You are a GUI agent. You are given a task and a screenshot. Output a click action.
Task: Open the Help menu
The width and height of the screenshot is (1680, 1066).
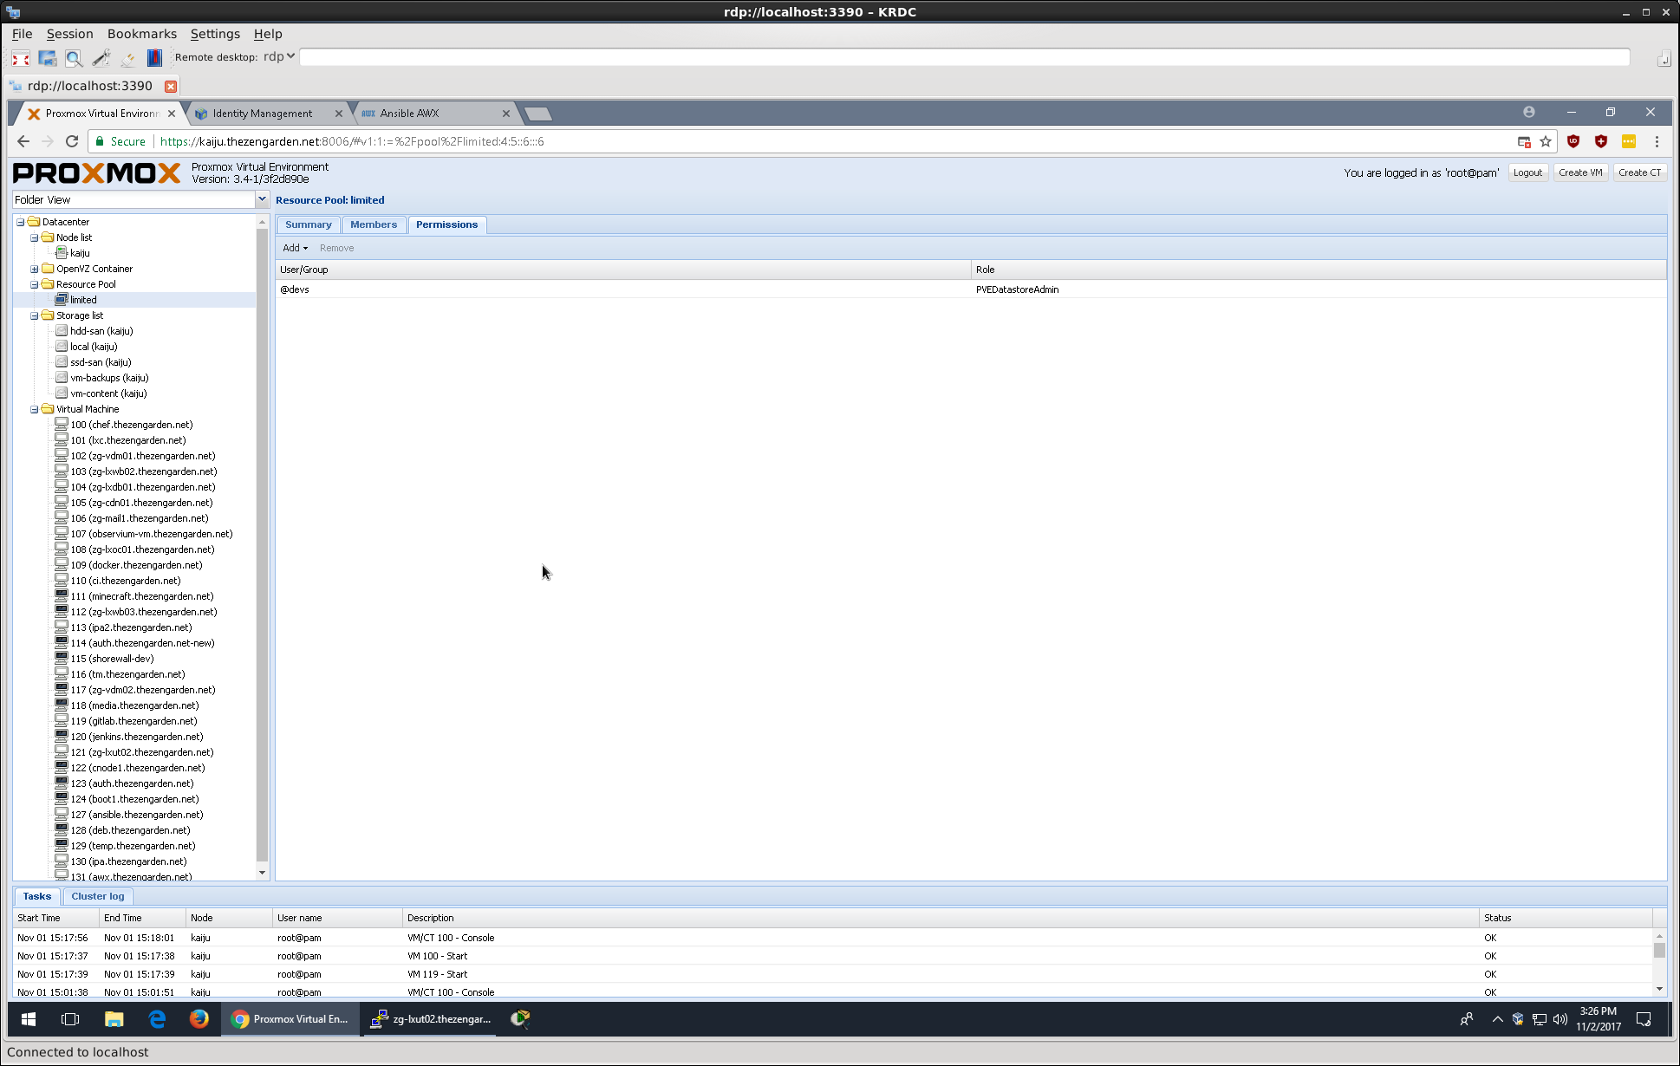[x=268, y=34]
